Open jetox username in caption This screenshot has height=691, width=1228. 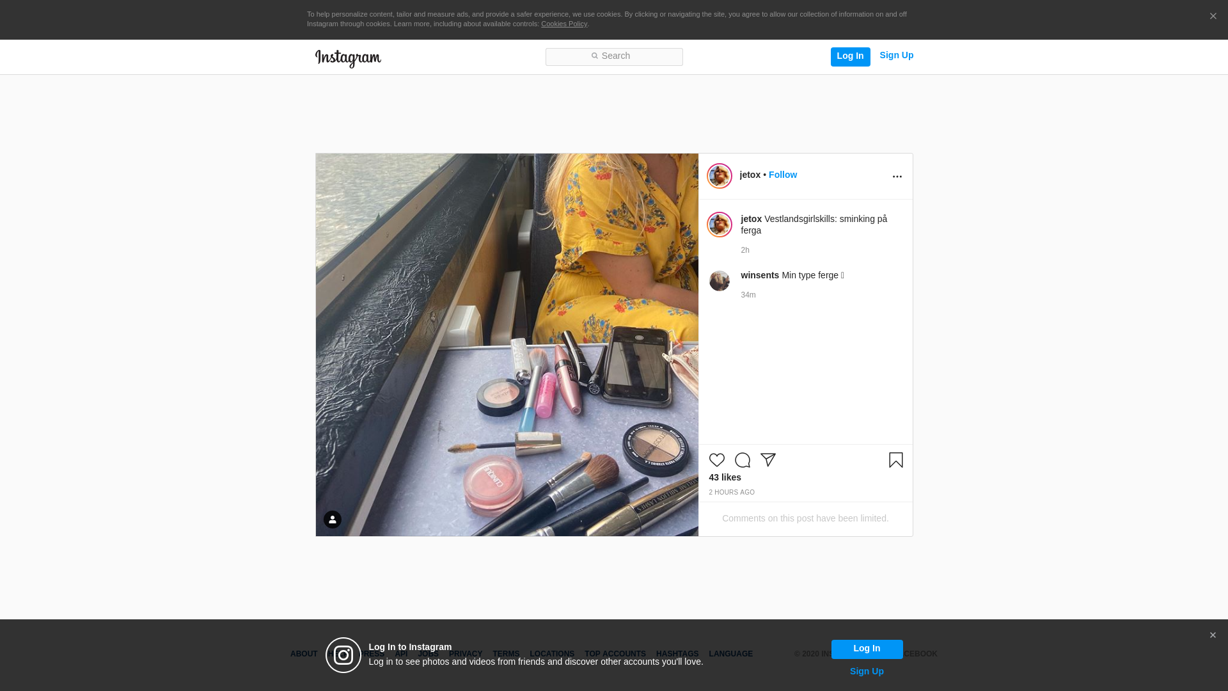coord(751,219)
